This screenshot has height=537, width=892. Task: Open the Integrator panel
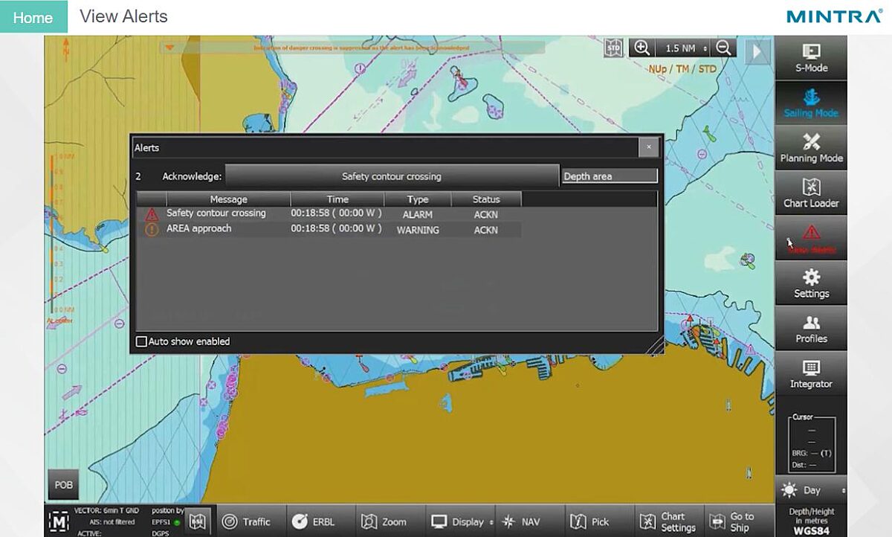811,374
